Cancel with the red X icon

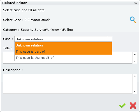click(133, 106)
